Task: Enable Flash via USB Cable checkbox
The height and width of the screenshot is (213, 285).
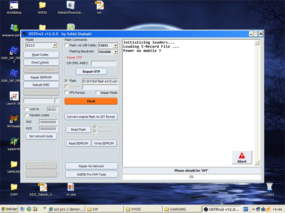Action: click(x=67, y=45)
